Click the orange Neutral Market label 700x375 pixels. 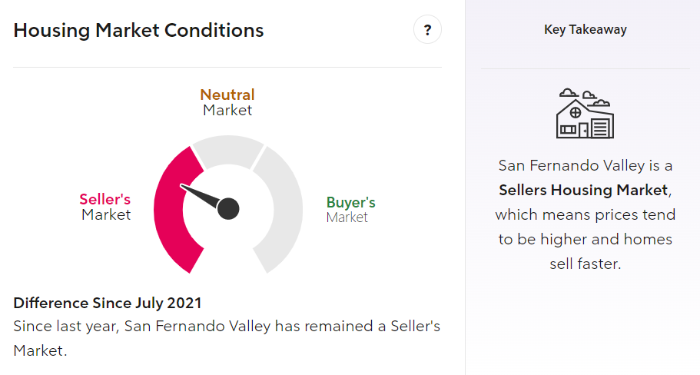click(227, 102)
